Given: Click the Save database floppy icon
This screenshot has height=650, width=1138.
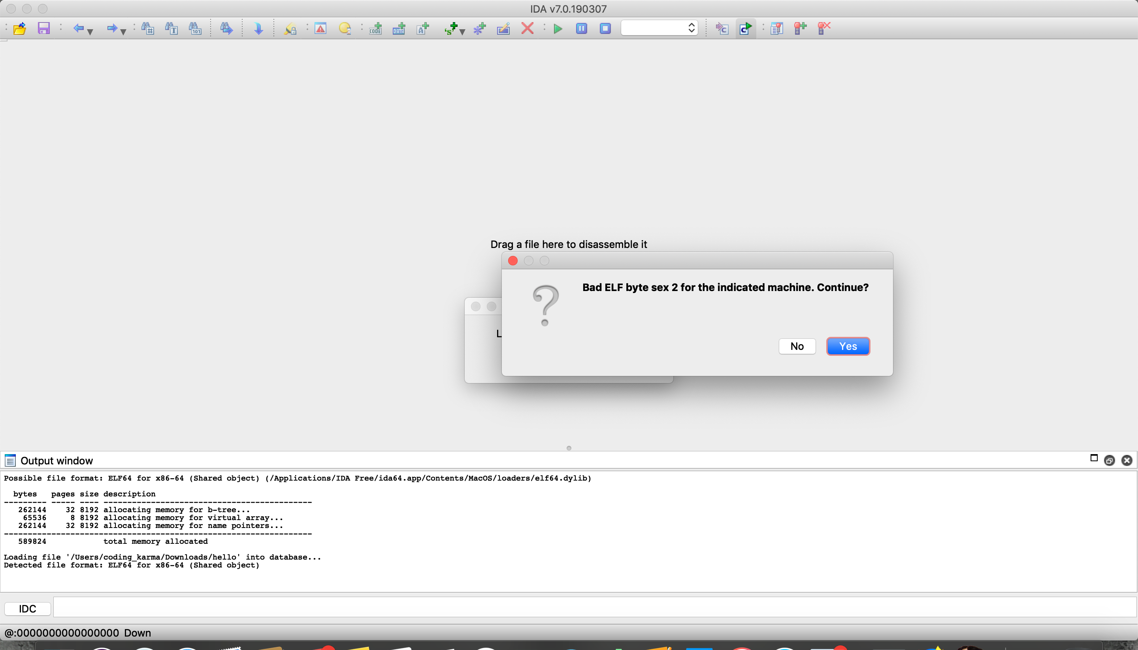Looking at the screenshot, I should coord(43,29).
